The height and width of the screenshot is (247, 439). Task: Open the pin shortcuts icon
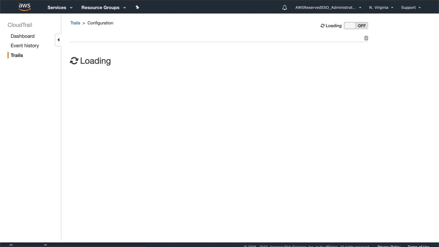point(137,7)
